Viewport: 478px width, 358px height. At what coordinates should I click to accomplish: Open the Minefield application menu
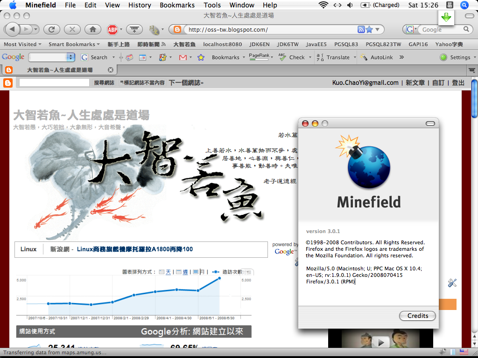pyautogui.click(x=41, y=5)
